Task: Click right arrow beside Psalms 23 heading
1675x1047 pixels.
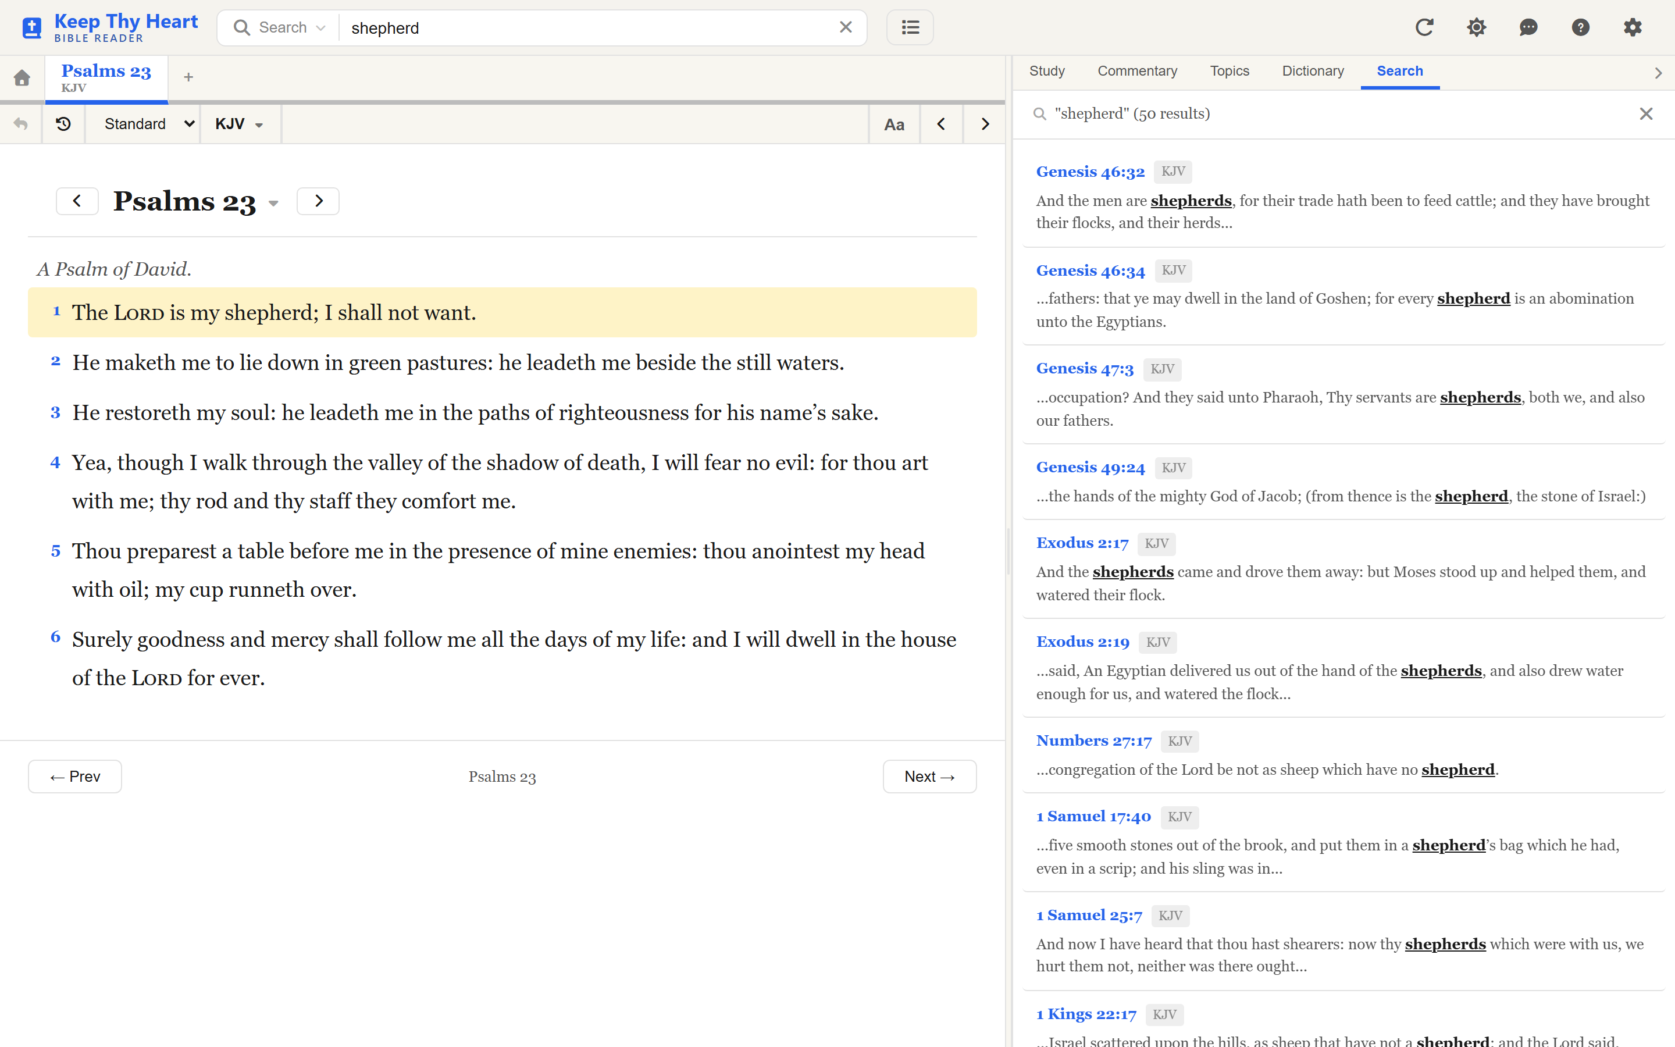Action: (x=318, y=201)
